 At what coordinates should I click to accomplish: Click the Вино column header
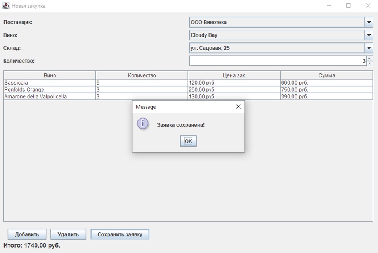tap(50, 75)
